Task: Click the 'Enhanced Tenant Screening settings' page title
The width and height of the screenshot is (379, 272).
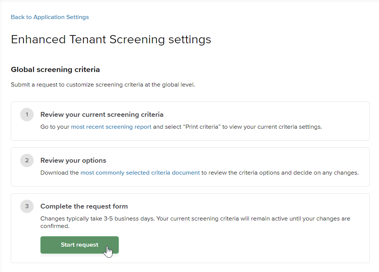Action: [x=111, y=39]
